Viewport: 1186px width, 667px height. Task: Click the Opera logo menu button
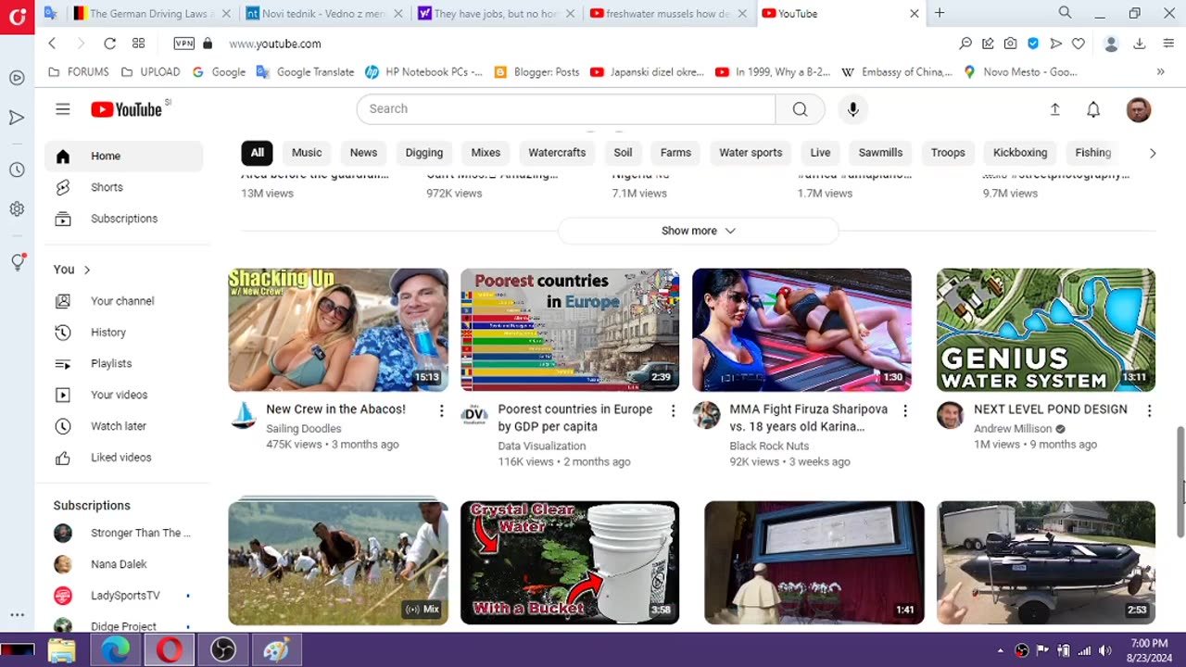[x=17, y=17]
